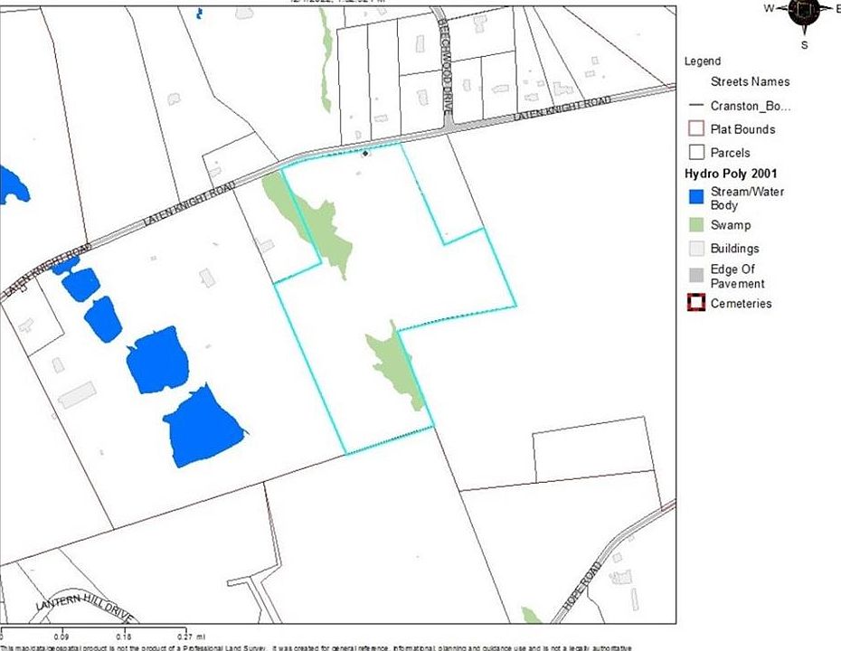Viewport: 841px width, 651px height.
Task: Click the blue Stream/Water Body legend swatch
Action: 696,197
